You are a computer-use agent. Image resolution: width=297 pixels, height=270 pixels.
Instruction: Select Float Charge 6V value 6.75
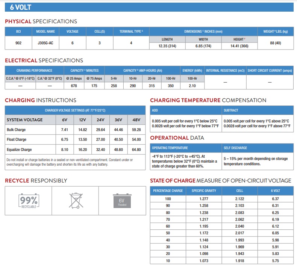pos(65,139)
